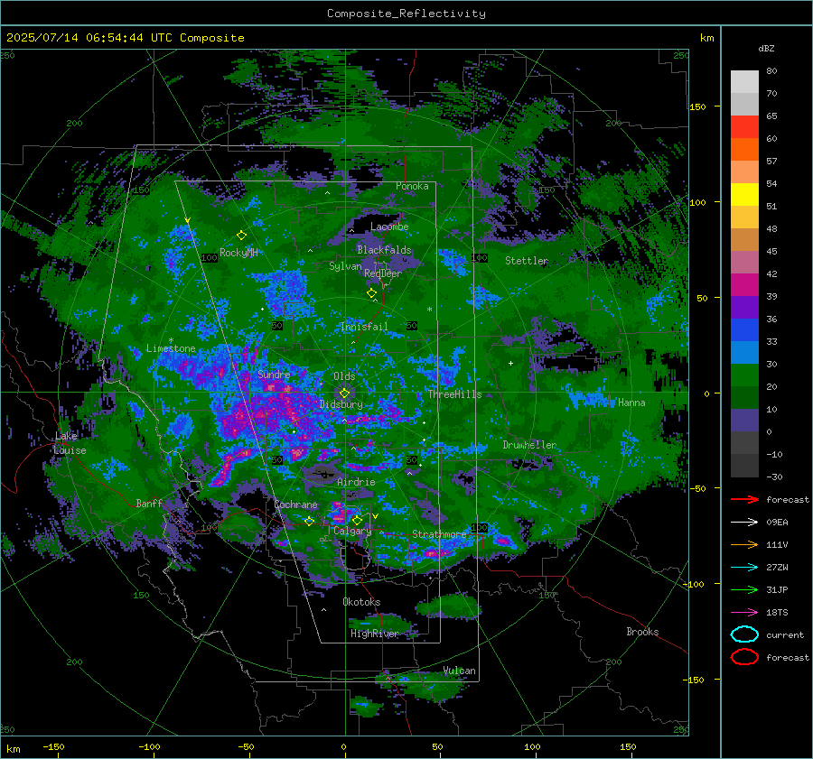Click yellow diamond marker at Olds
813x759 pixels.
344,393
